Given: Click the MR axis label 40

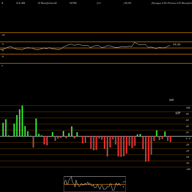Looking at the screenshot, I should 187,126.
